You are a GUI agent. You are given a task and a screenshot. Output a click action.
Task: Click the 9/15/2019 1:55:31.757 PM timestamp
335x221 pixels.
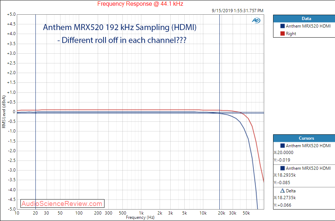tap(238, 10)
